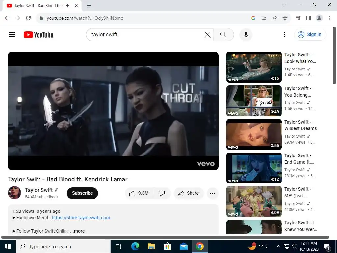Open the weather widget showing 14°C
This screenshot has height=253, width=337.
point(258,246)
